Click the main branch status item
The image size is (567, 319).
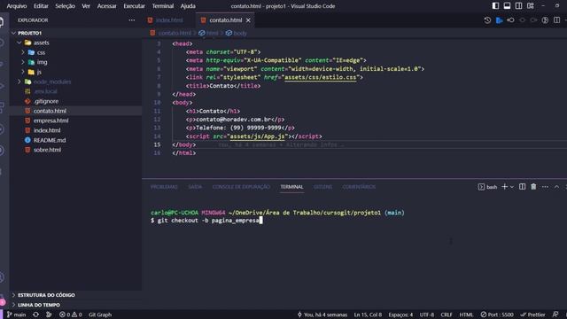point(16,315)
